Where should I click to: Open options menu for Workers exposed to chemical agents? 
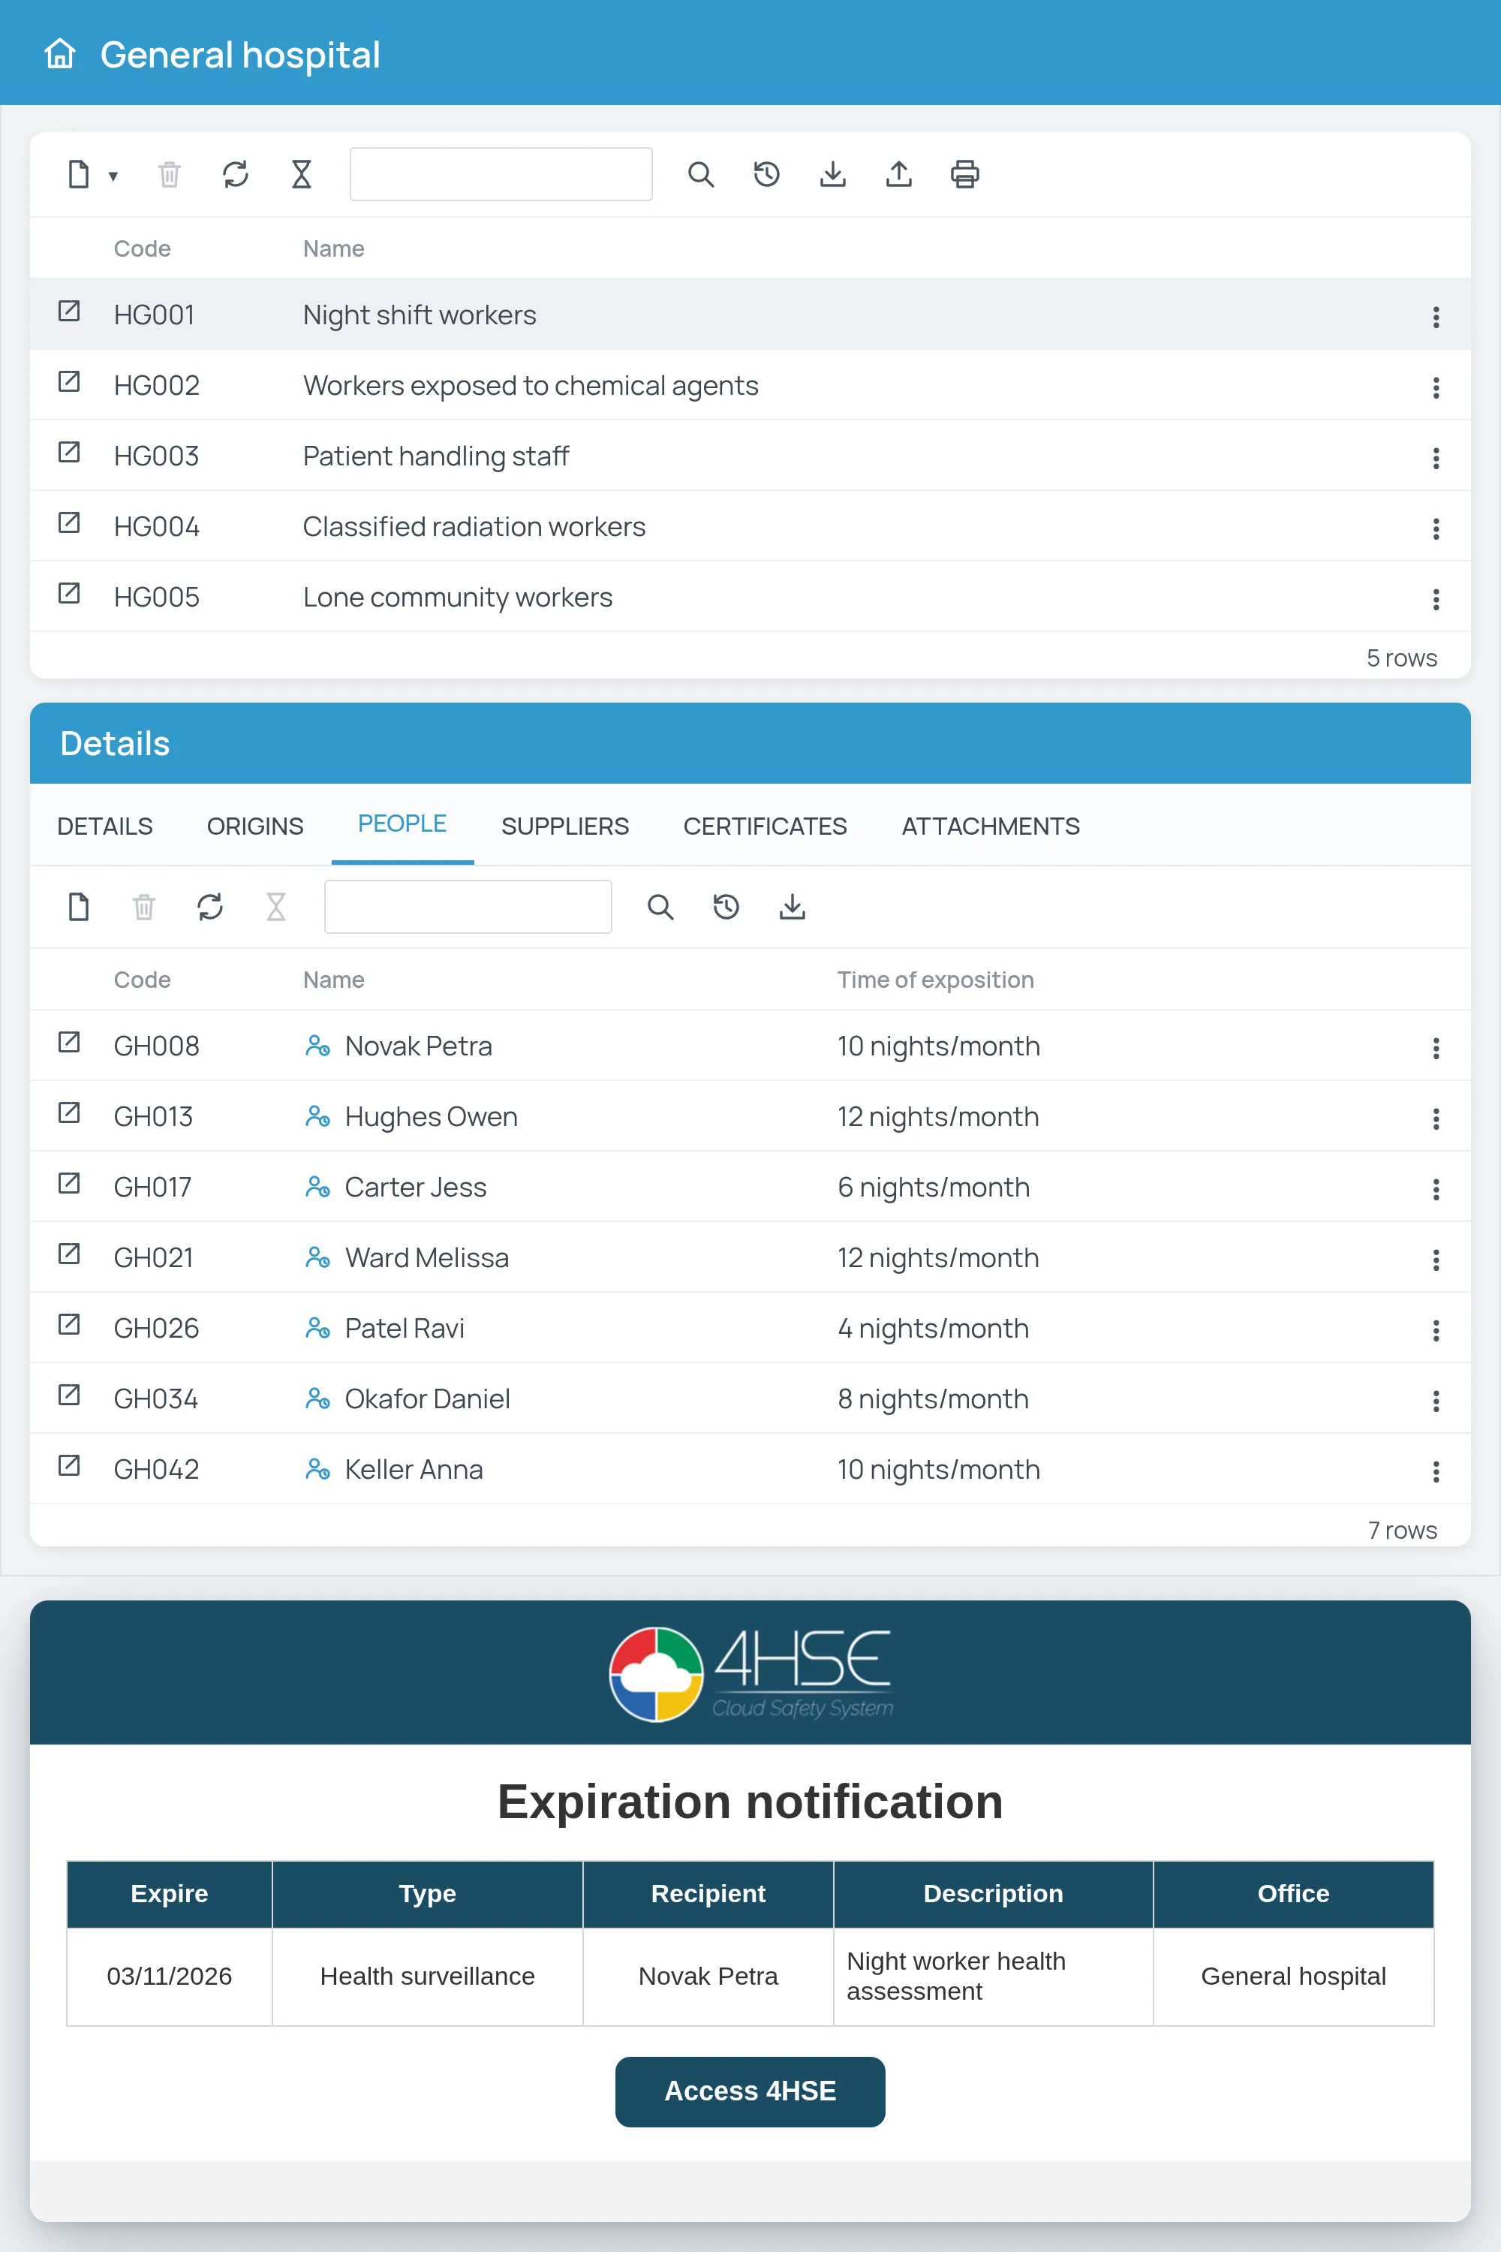pos(1436,388)
